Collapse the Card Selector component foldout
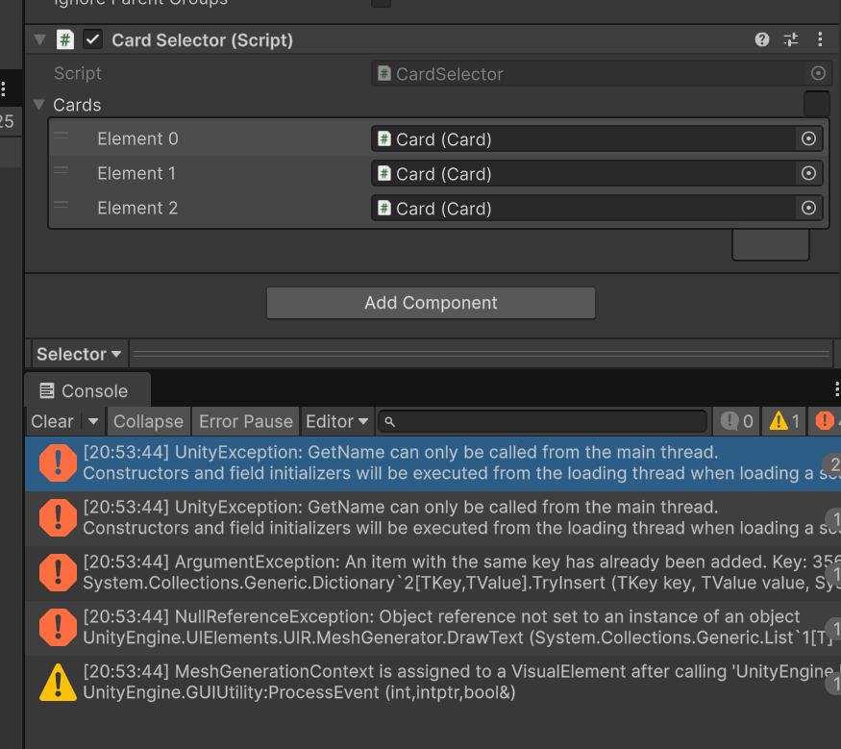Viewport: 841px width, 749px height. (x=39, y=39)
